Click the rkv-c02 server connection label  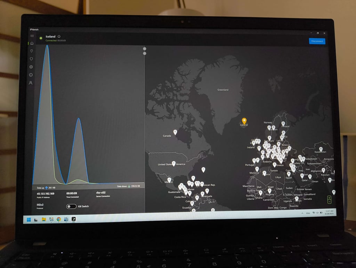101,193
